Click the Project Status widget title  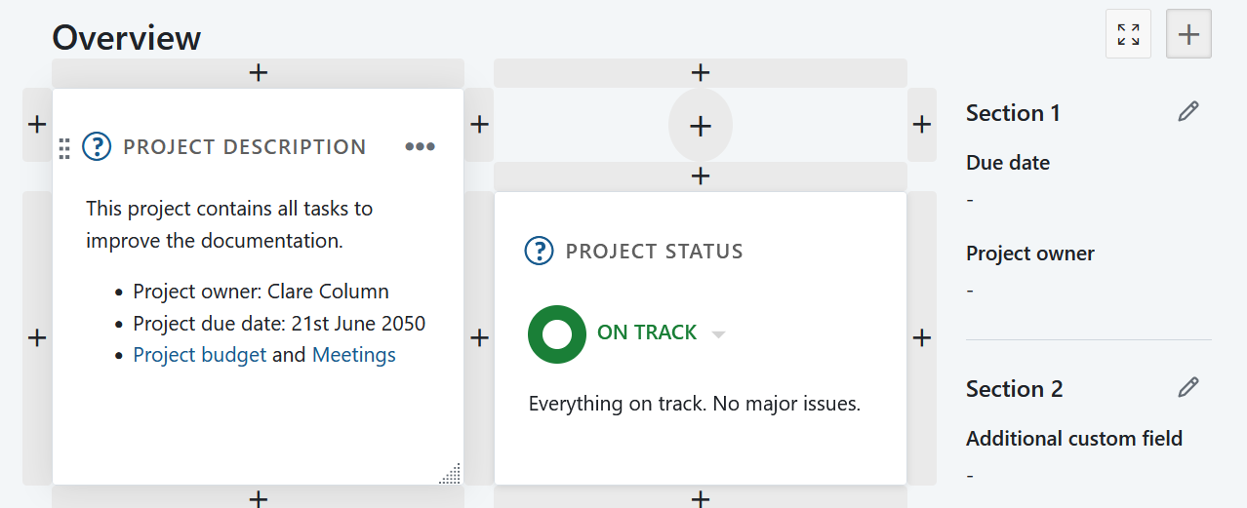[654, 252]
